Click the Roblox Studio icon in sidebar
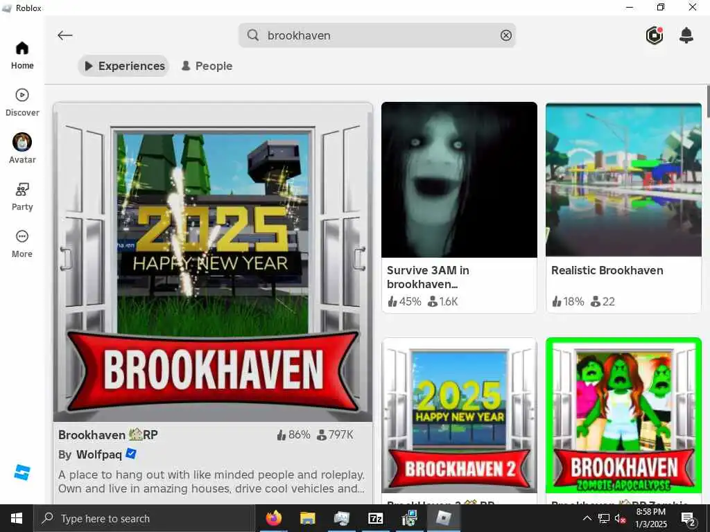Image resolution: width=710 pixels, height=532 pixels. (x=21, y=472)
